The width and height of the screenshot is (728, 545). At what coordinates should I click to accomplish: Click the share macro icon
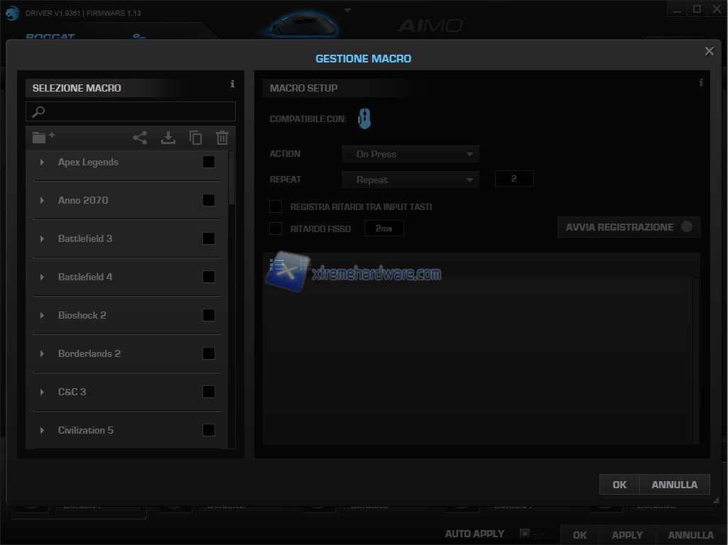point(140,138)
